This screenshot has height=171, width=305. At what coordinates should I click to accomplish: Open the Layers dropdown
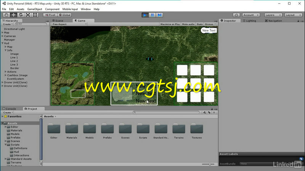[273, 15]
